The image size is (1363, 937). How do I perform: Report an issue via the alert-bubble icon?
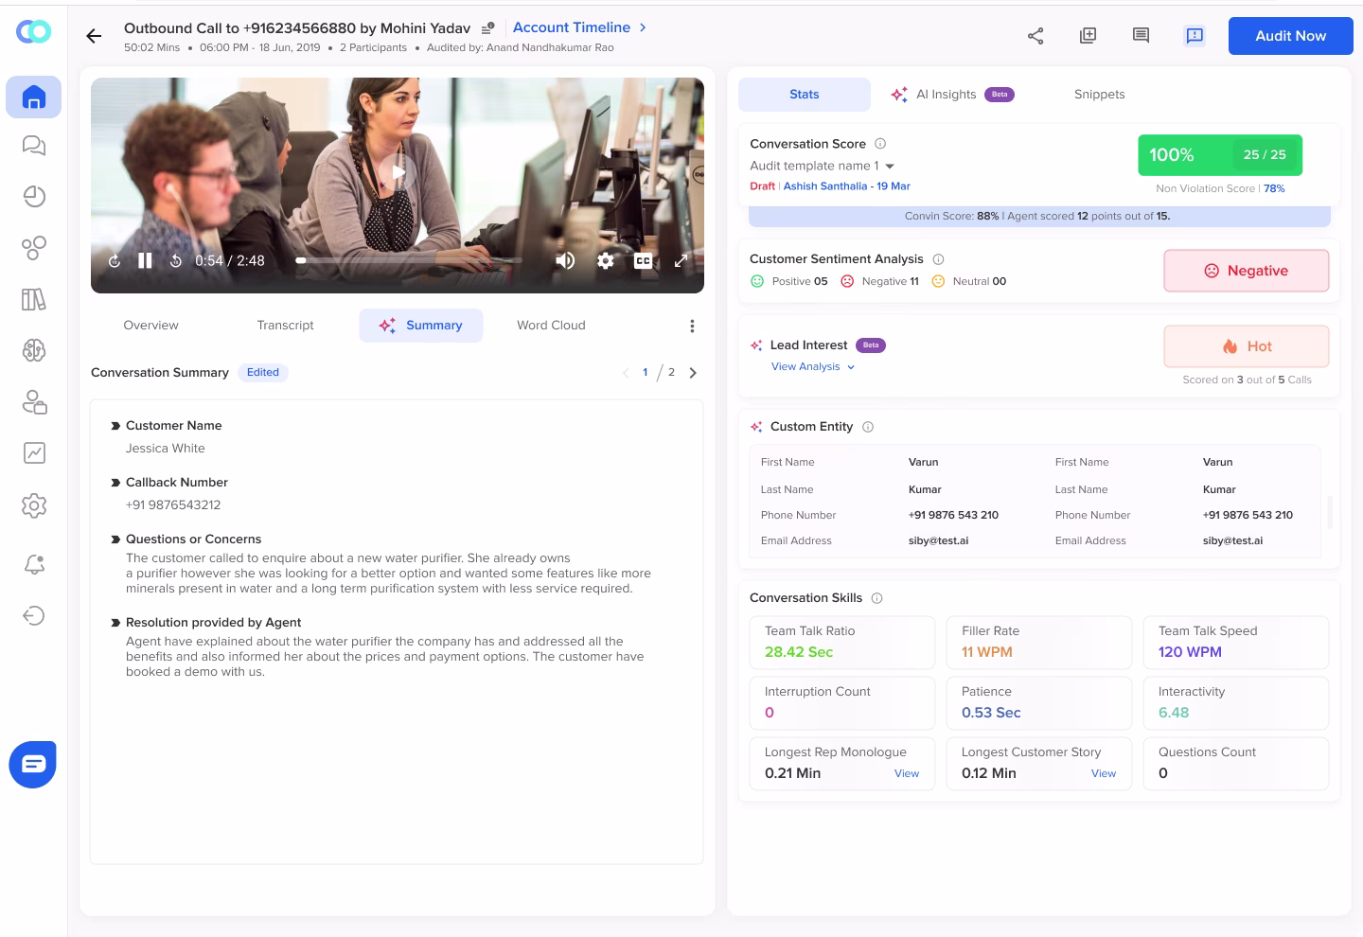click(1194, 35)
